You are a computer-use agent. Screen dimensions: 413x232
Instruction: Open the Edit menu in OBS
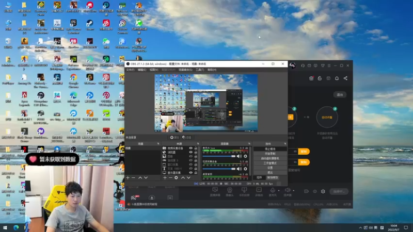click(x=141, y=70)
